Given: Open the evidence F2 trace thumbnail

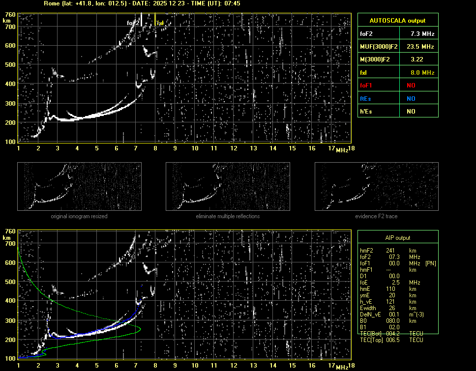Looking at the screenshot, I should 376,187.
